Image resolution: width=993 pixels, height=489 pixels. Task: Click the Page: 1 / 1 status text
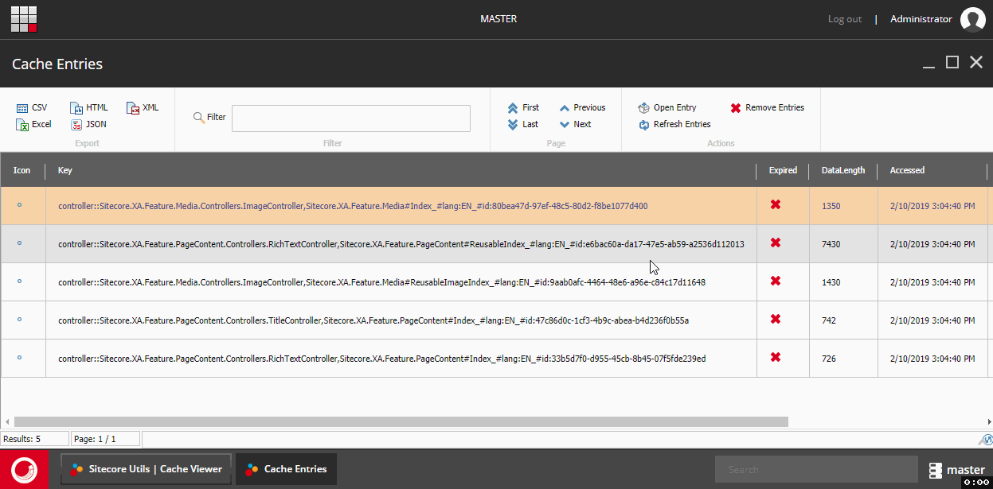tap(95, 439)
